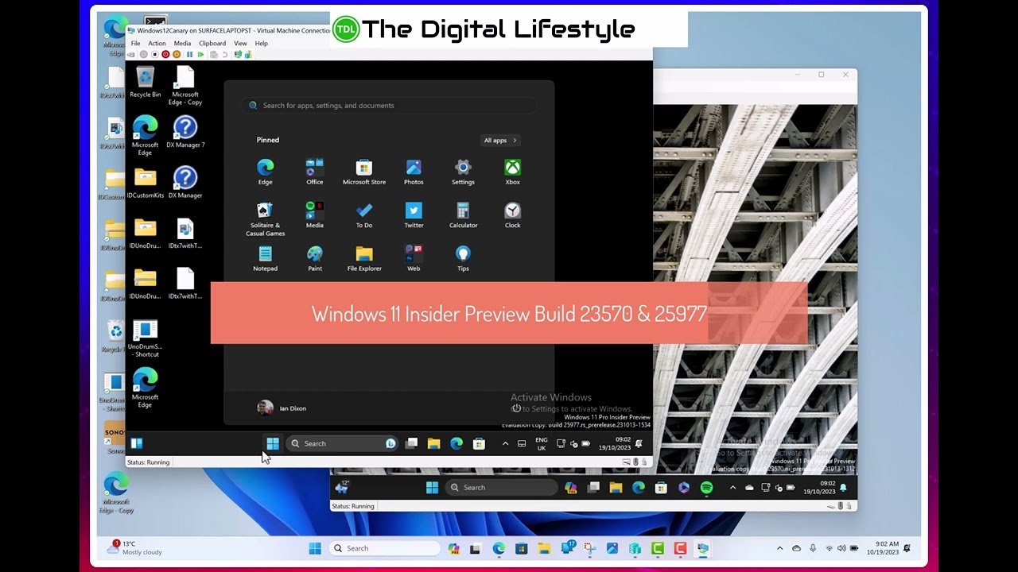Screen dimensions: 1018x572
Task: Open widgets icon at the Canary VM taskbar's left
Action: point(137,443)
